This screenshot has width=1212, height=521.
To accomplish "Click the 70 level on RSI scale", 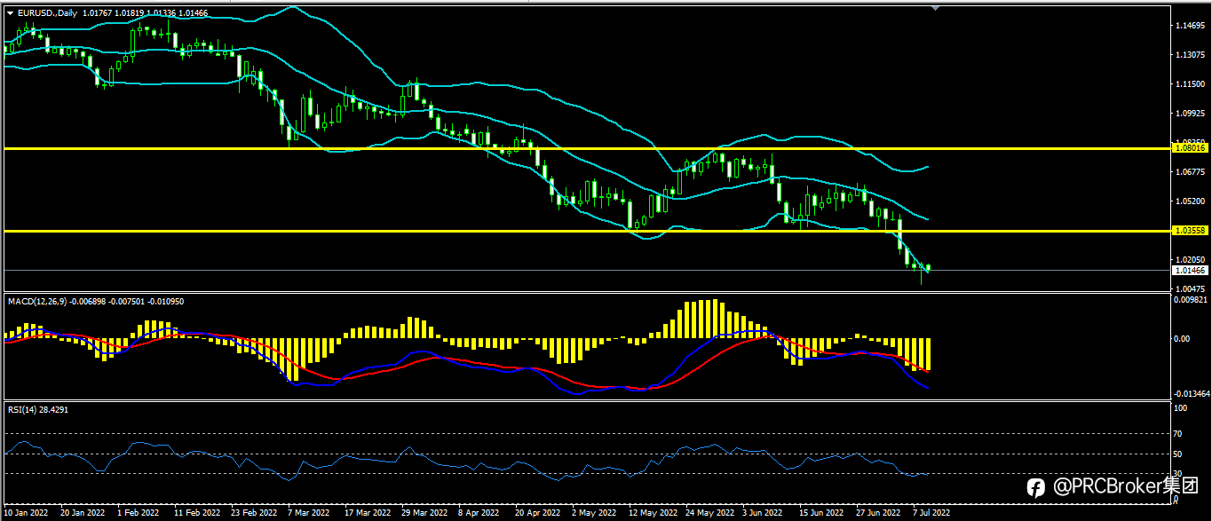I will pos(1178,434).
